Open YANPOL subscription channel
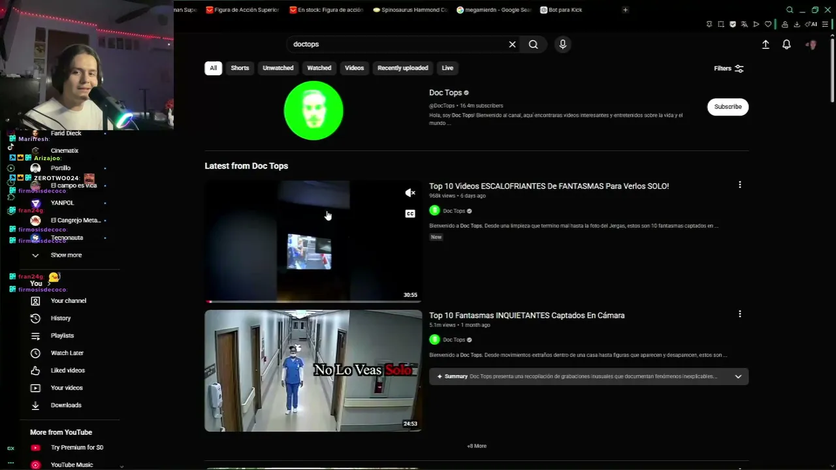 [x=63, y=203]
